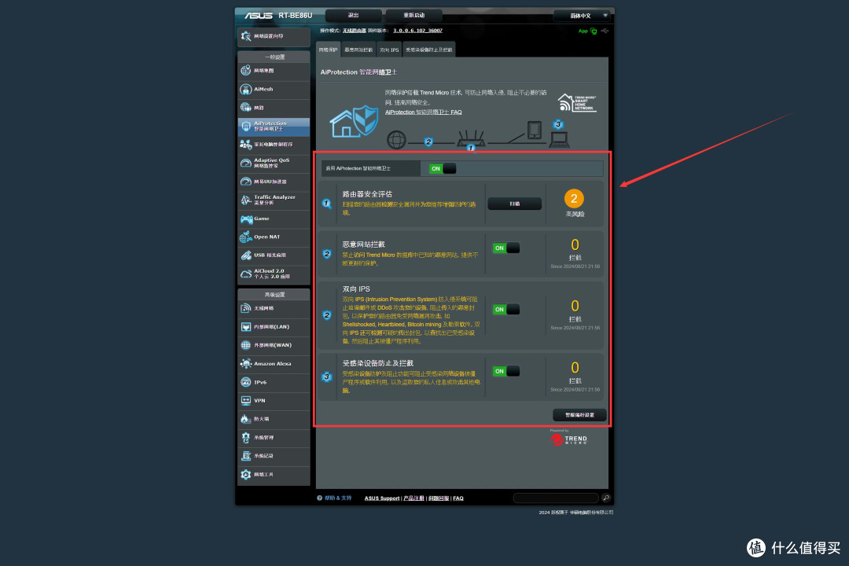Open USB applications in the sidebar
Image resolution: width=849 pixels, height=566 pixels.
[274, 255]
